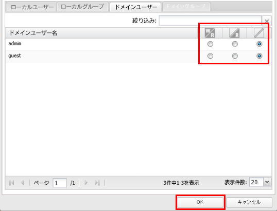Select no access for guest
The width and height of the screenshot is (277, 211).
click(259, 56)
